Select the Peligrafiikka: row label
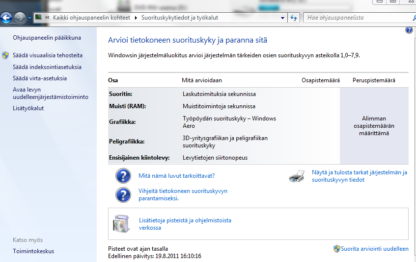The height and width of the screenshot is (262, 416). coord(127,142)
